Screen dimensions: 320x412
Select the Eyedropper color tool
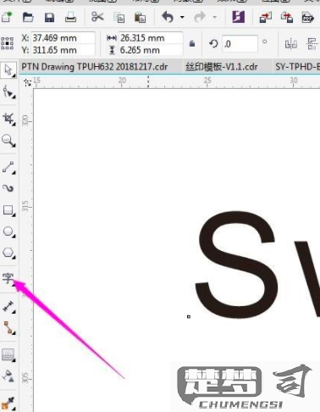tap(8, 404)
